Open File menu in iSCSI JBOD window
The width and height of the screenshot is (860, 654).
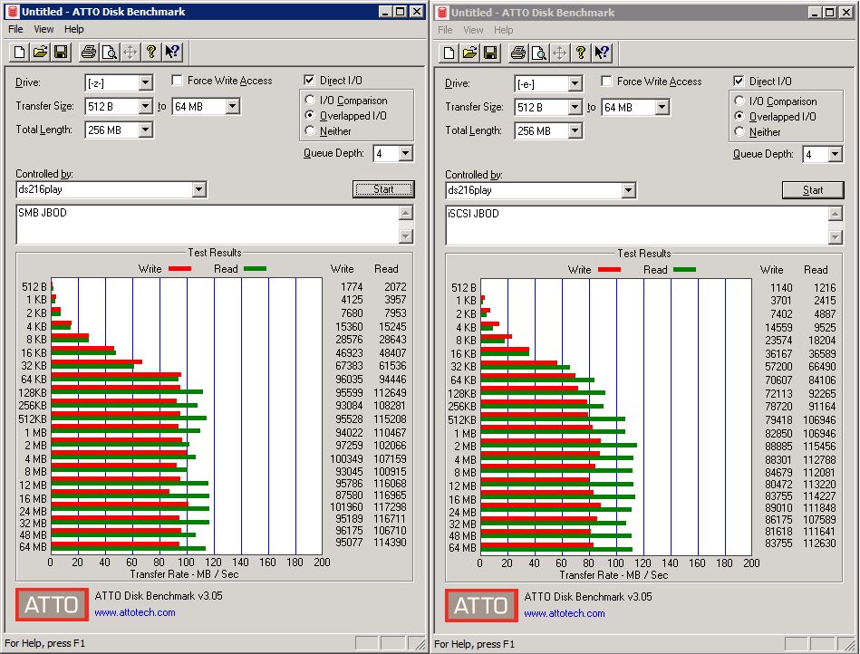click(445, 30)
